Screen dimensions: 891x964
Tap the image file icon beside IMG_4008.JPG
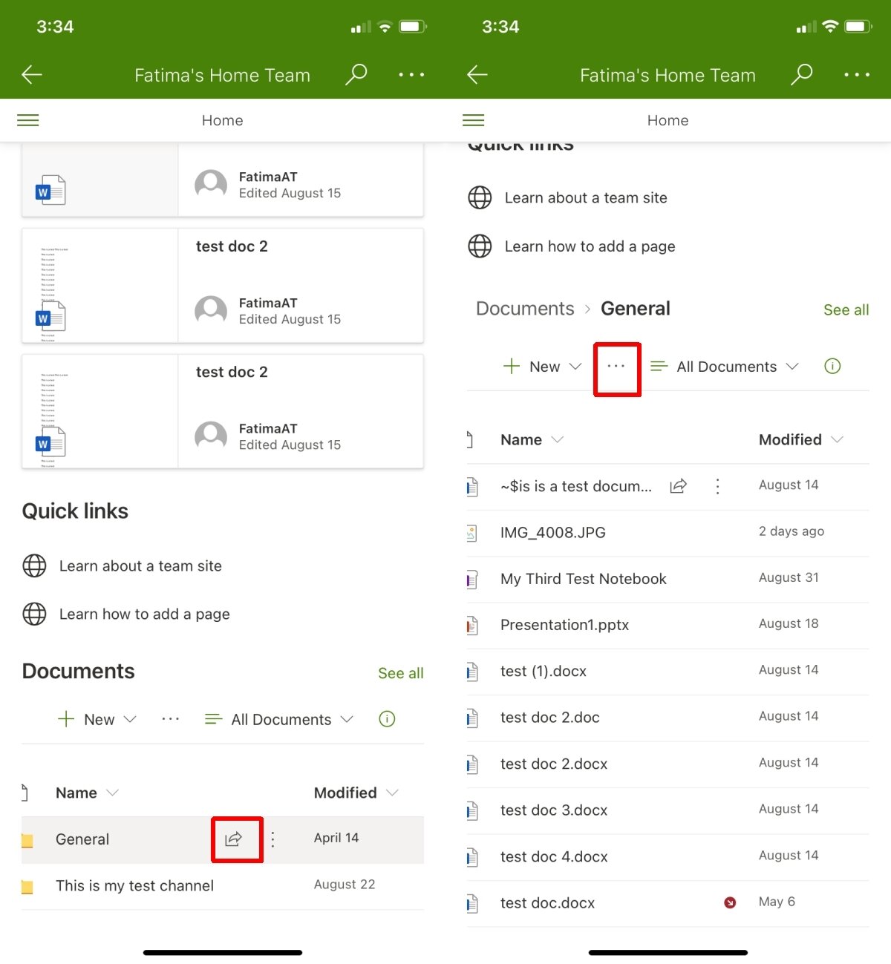click(472, 533)
